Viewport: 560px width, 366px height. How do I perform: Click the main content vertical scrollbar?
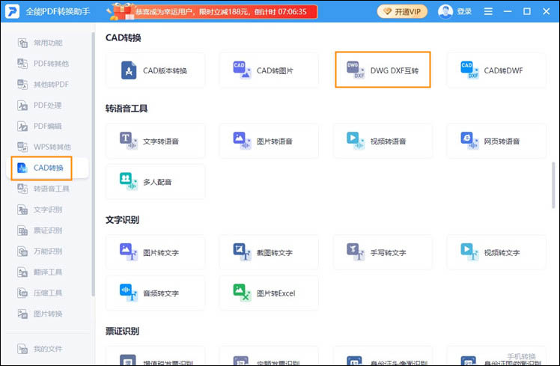pos(553,185)
